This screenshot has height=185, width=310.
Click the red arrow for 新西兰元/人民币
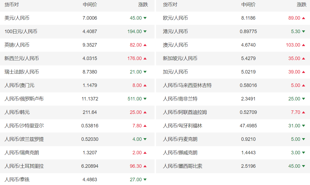pos(145,58)
